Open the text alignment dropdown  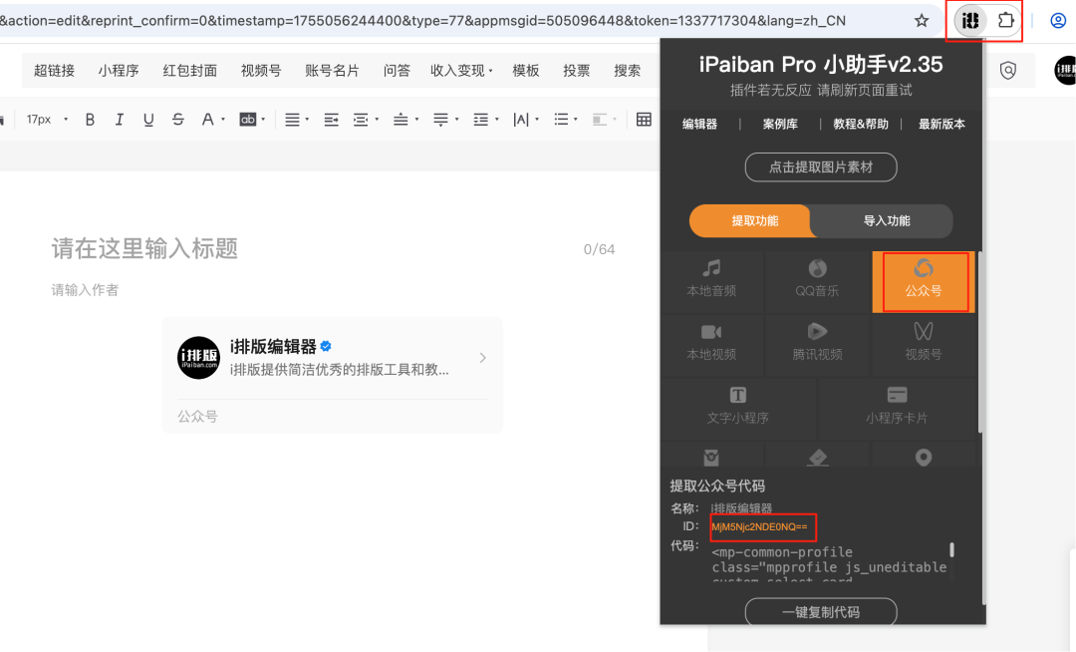(297, 120)
